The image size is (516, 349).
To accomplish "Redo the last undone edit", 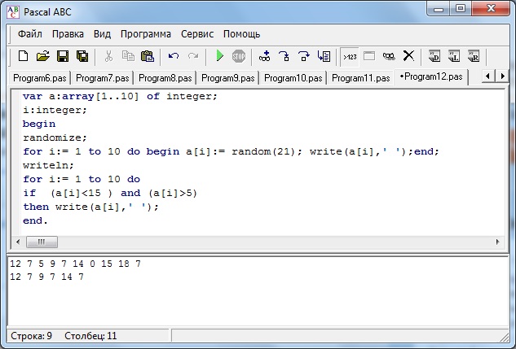I will [x=193, y=56].
